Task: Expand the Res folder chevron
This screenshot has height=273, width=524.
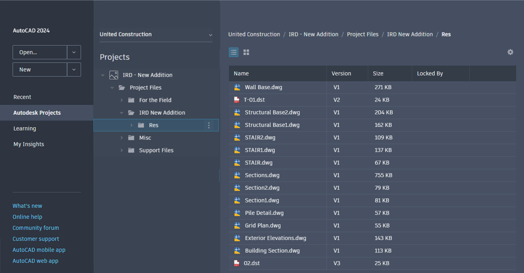Action: [x=131, y=125]
